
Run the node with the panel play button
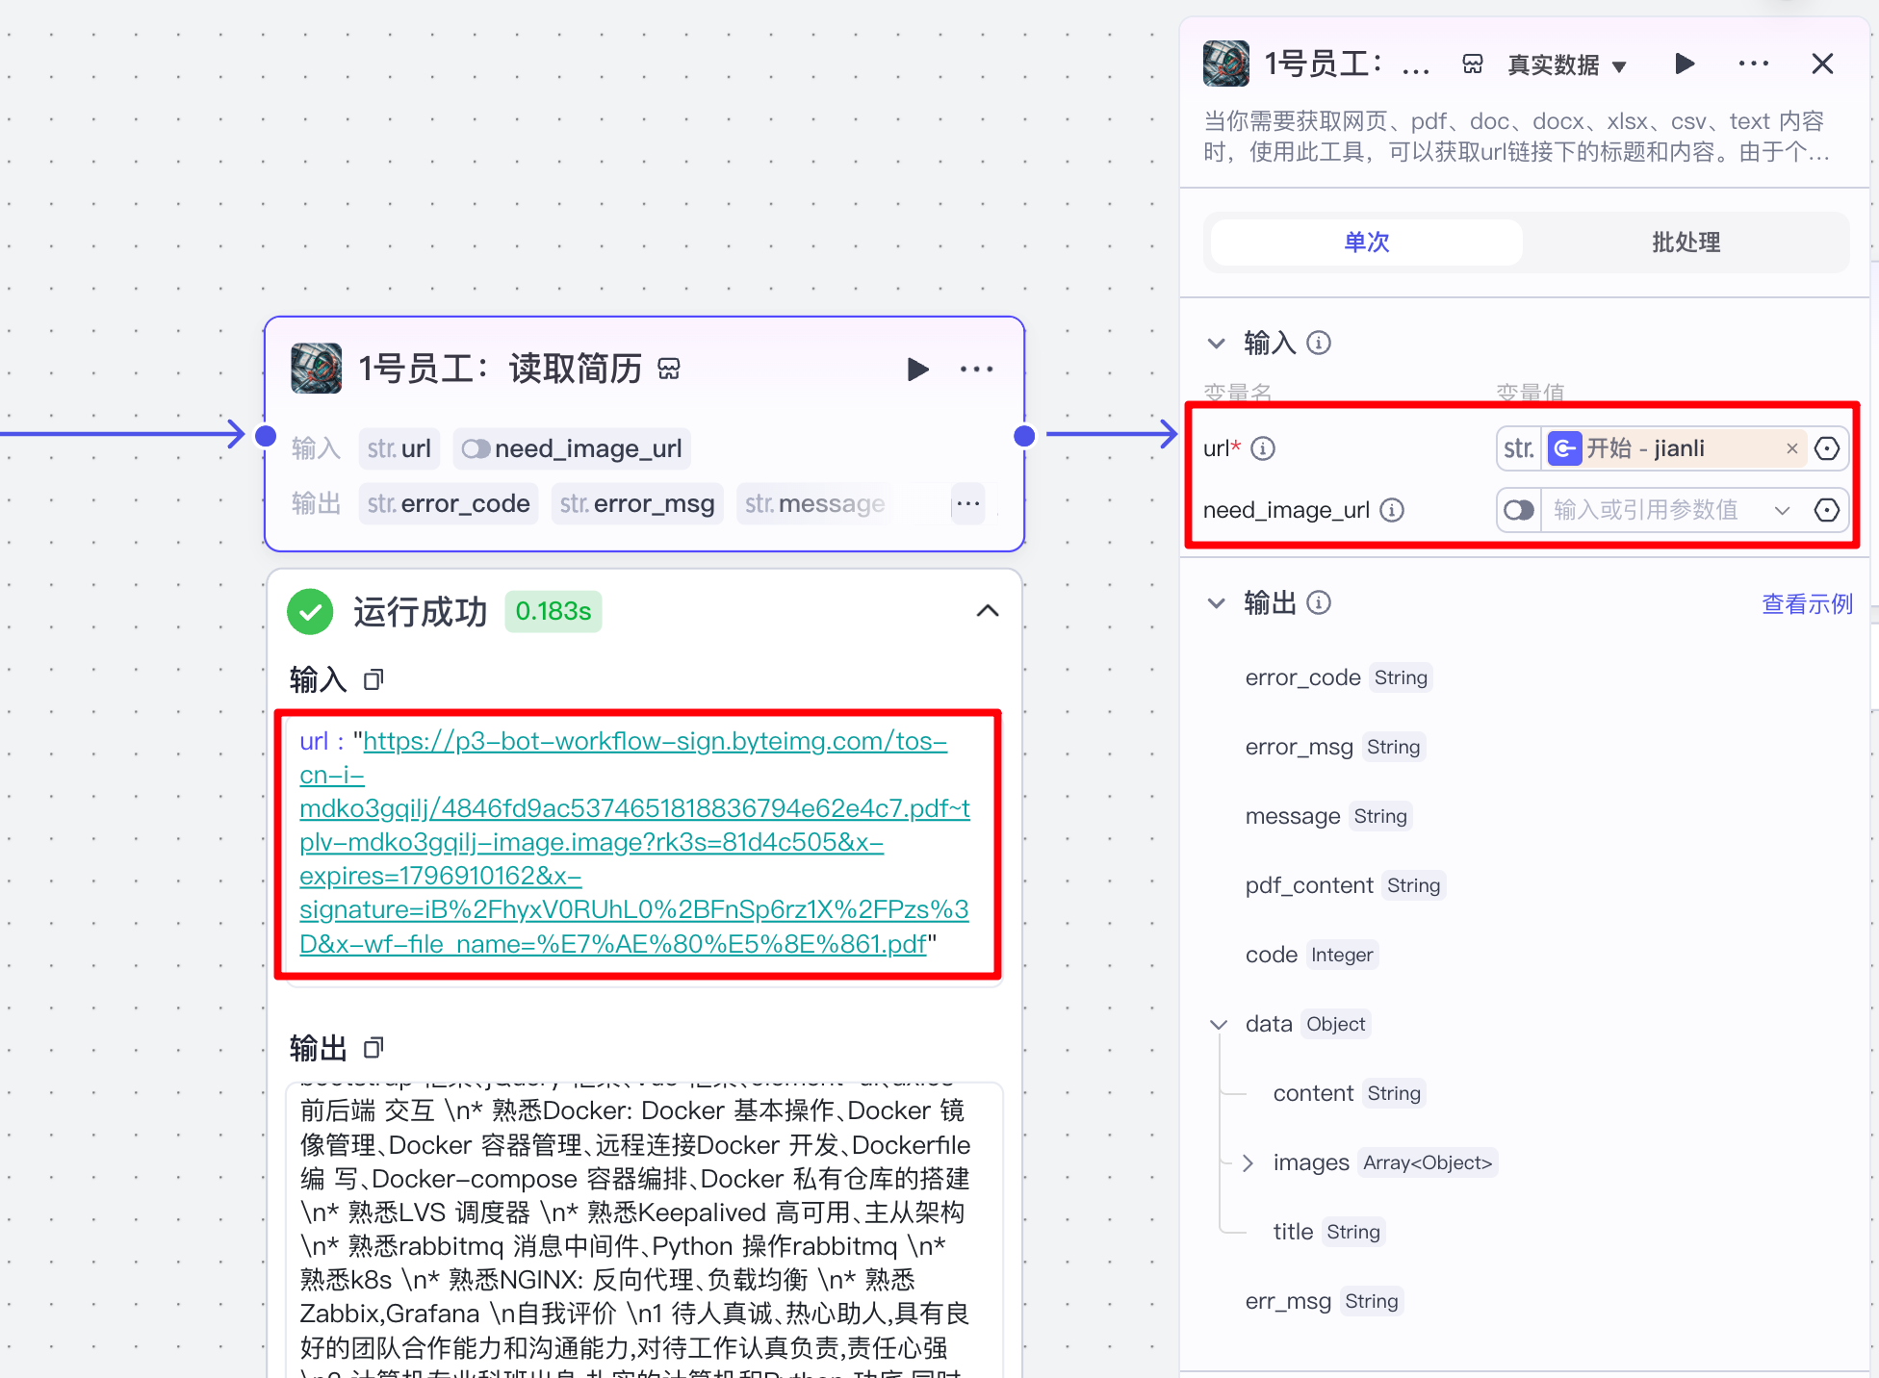pos(1684,64)
